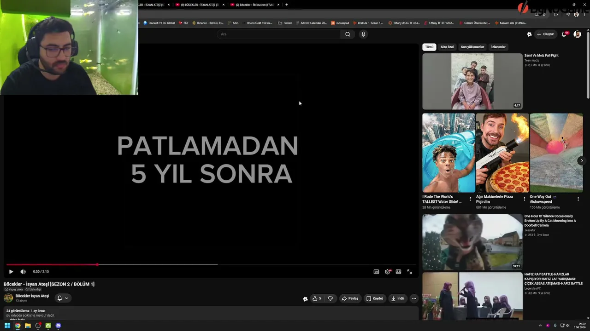Open options for the One Way Out short
Image resolution: width=590 pixels, height=331 pixels.
pyautogui.click(x=578, y=199)
